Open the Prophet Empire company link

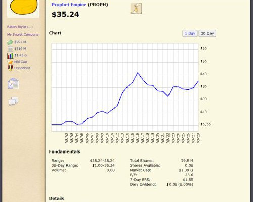tap(69, 5)
